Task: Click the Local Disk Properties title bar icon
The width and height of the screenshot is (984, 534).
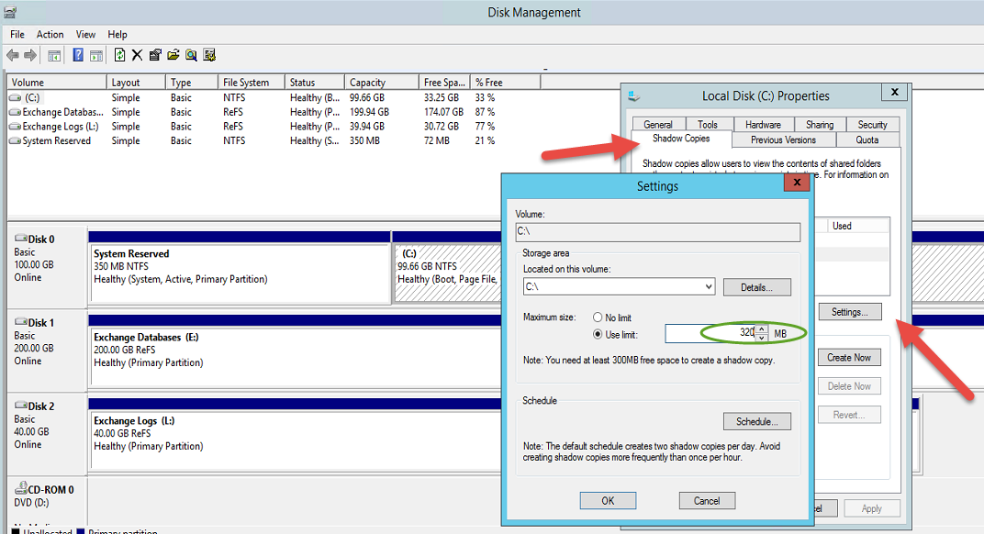Action: click(x=634, y=96)
